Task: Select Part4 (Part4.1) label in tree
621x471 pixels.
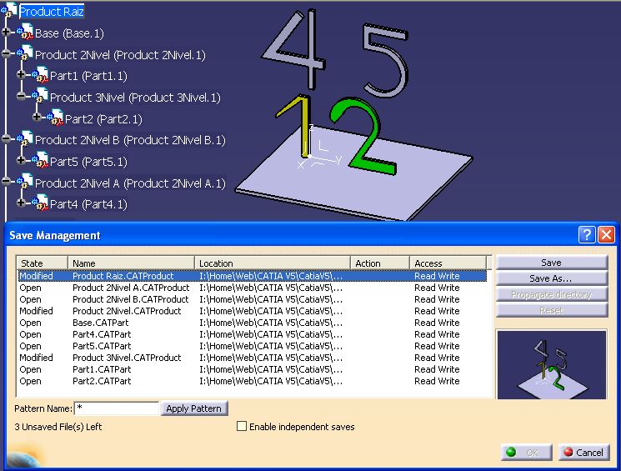Action: coord(88,204)
